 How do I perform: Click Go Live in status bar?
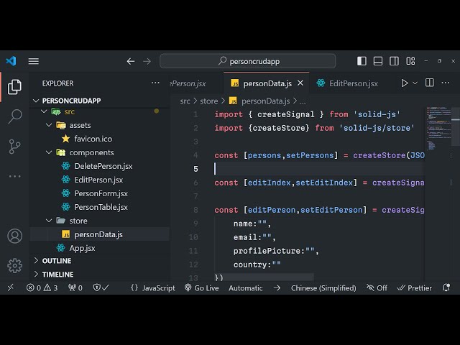pyautogui.click(x=201, y=287)
